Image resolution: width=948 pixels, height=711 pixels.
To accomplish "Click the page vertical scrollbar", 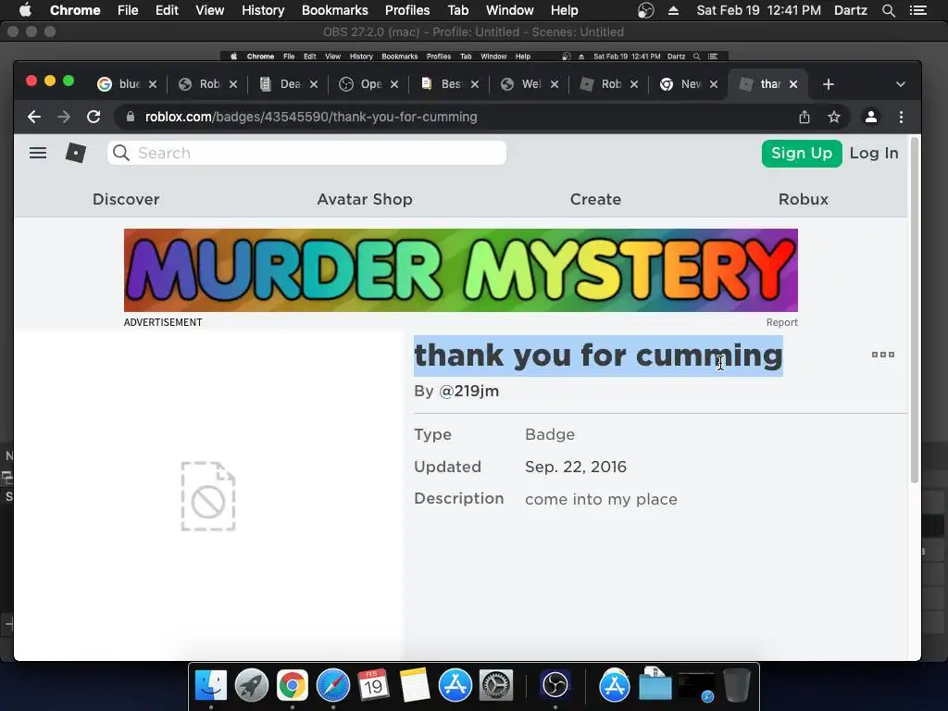I will tap(914, 310).
